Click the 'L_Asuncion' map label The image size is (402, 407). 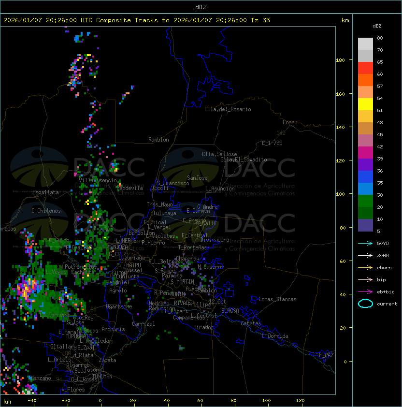pyautogui.click(x=220, y=189)
